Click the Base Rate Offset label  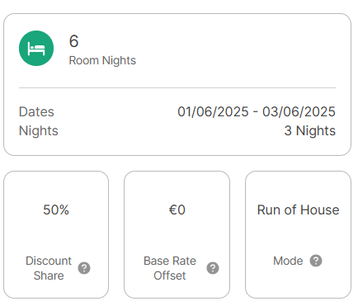click(170, 268)
